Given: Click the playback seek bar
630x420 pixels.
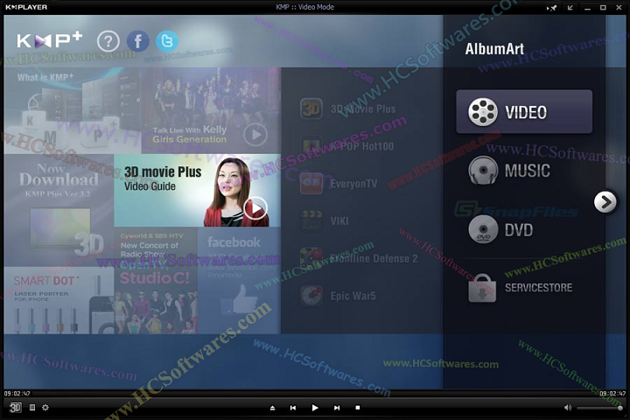Looking at the screenshot, I should (x=315, y=394).
